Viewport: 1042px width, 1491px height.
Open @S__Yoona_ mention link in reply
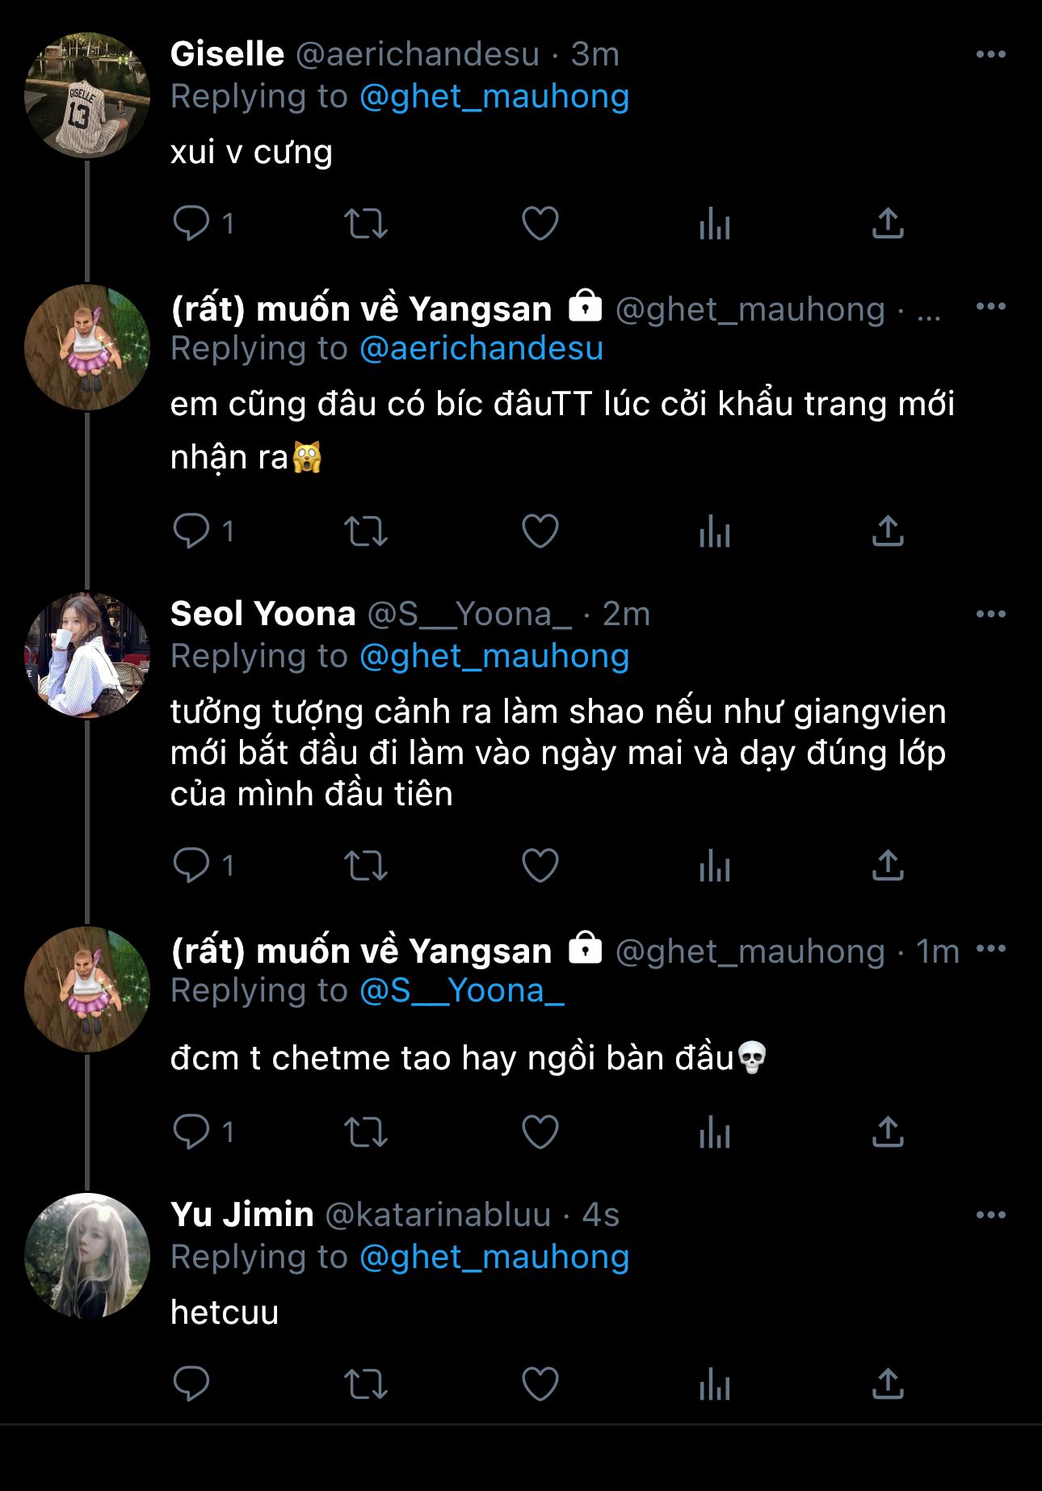click(x=461, y=990)
